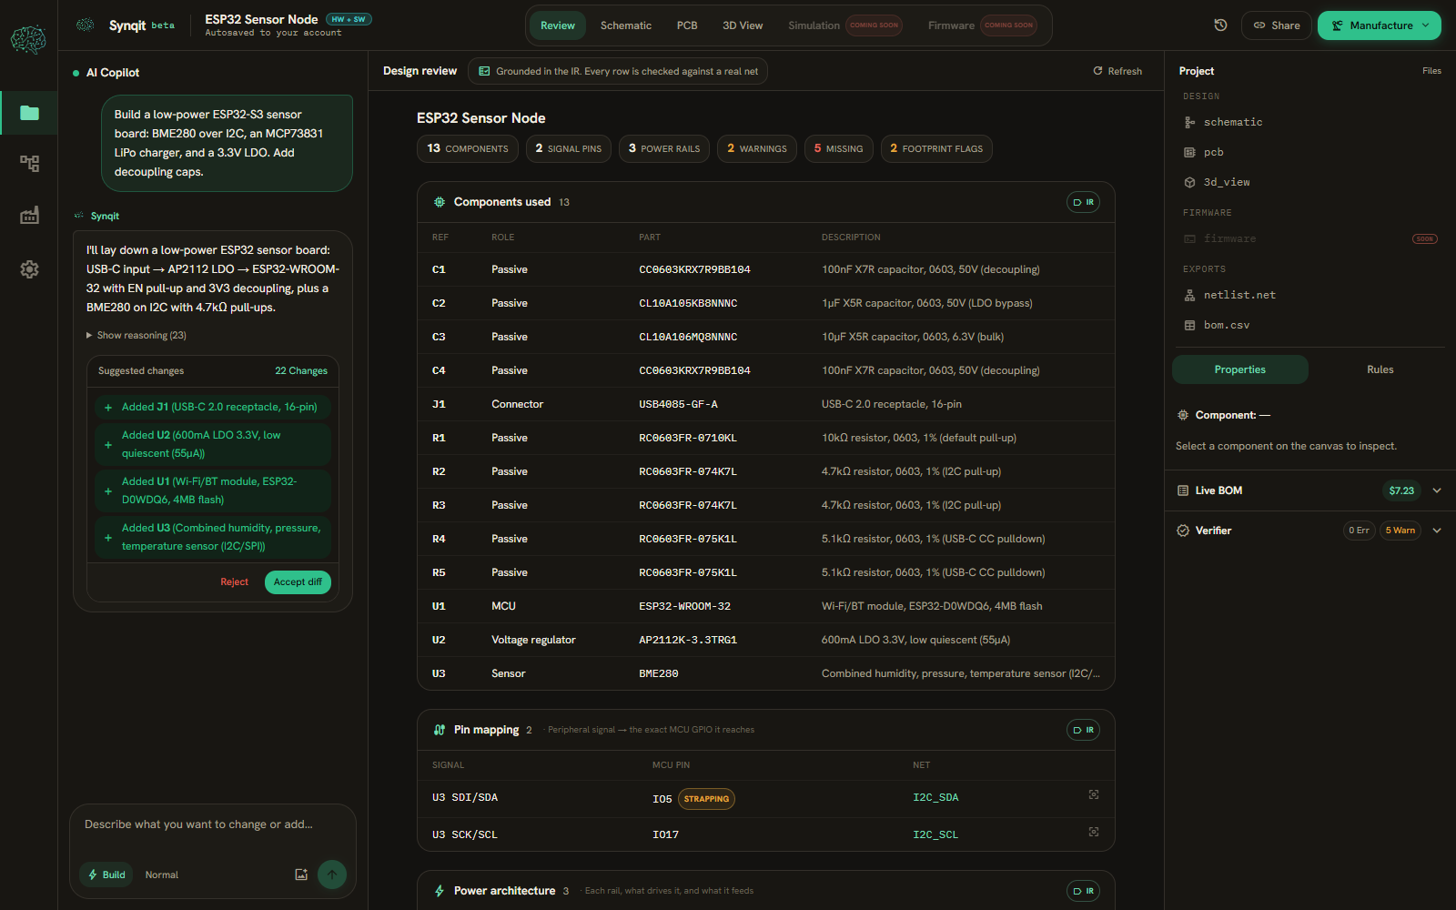The image size is (1456, 910).
Task: Click the Verifier check icon
Action: (x=1183, y=531)
